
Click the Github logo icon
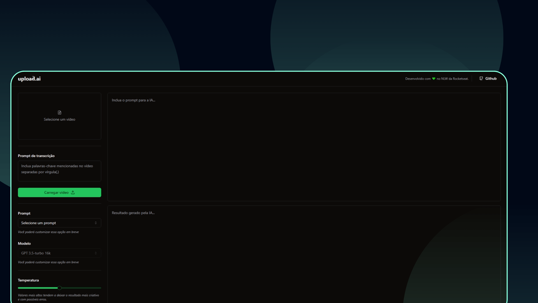click(481, 79)
